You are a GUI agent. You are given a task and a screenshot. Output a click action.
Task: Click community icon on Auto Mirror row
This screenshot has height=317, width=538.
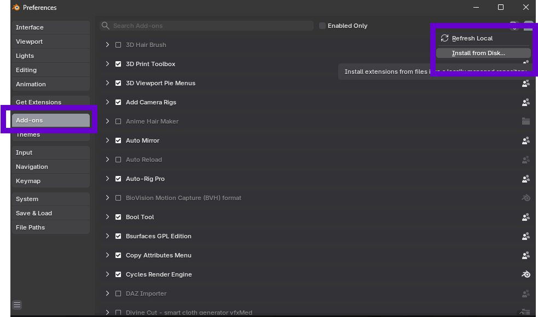click(525, 140)
